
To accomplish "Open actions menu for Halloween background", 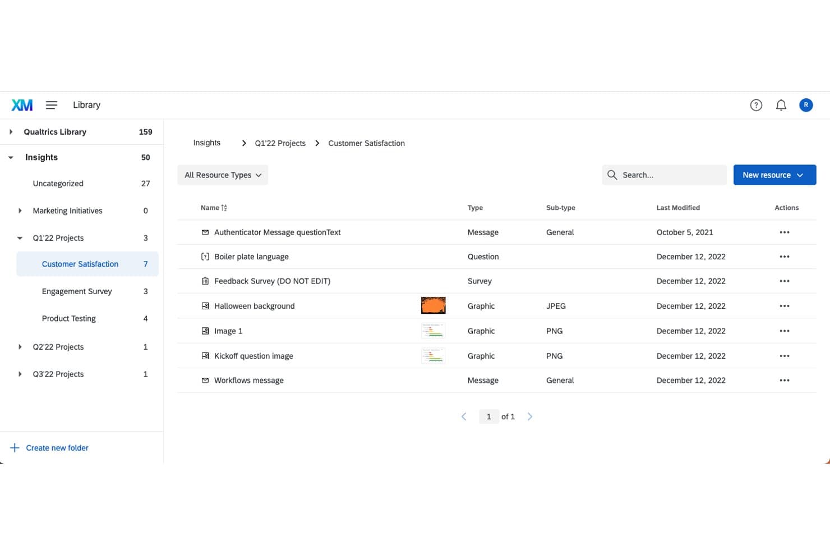I will tap(785, 306).
